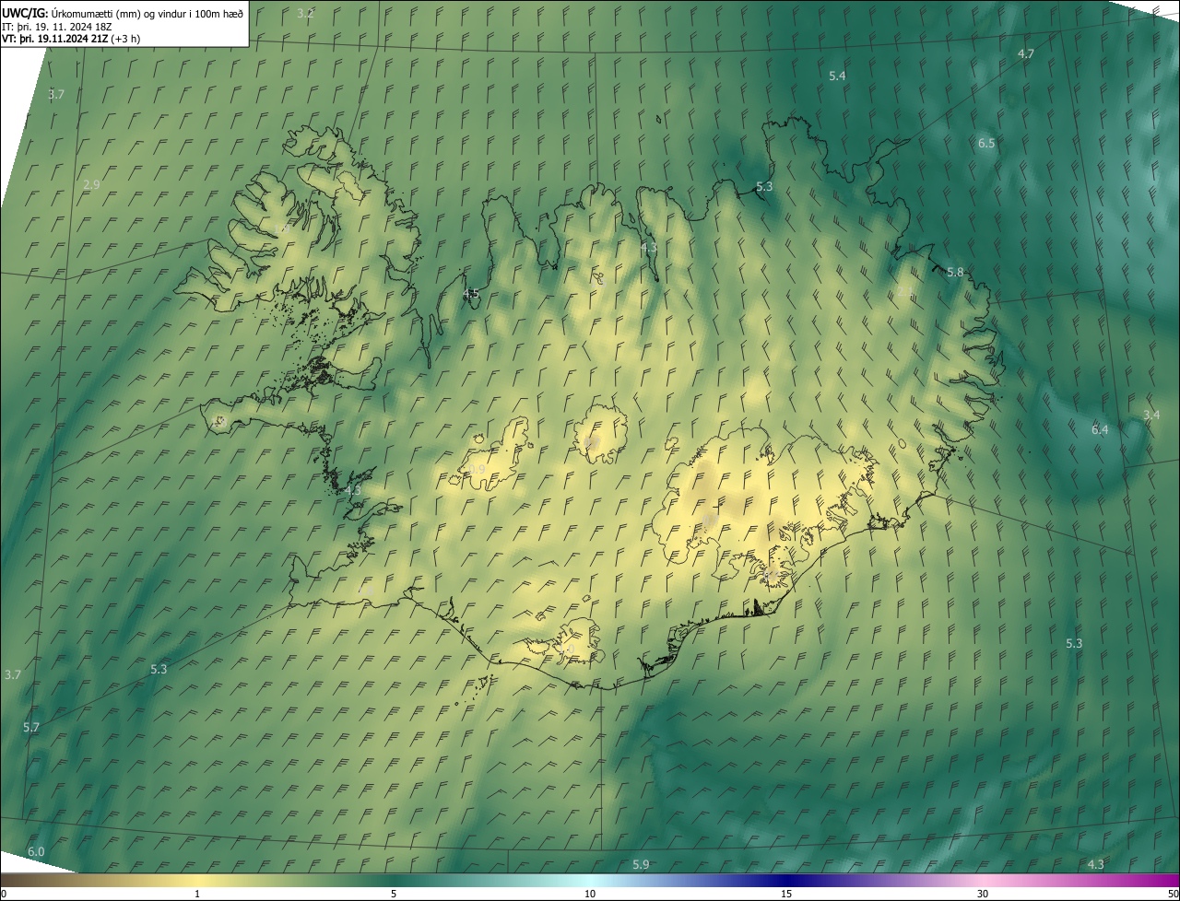Select the valid time line 'VT: þri. 19.11.2024 21Z (+3 h)'
This screenshot has width=1180, height=901.
click(x=71, y=39)
